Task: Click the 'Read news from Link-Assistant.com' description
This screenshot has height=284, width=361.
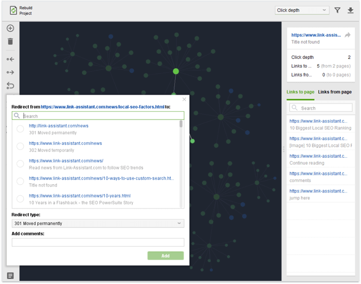Action: click(86, 168)
